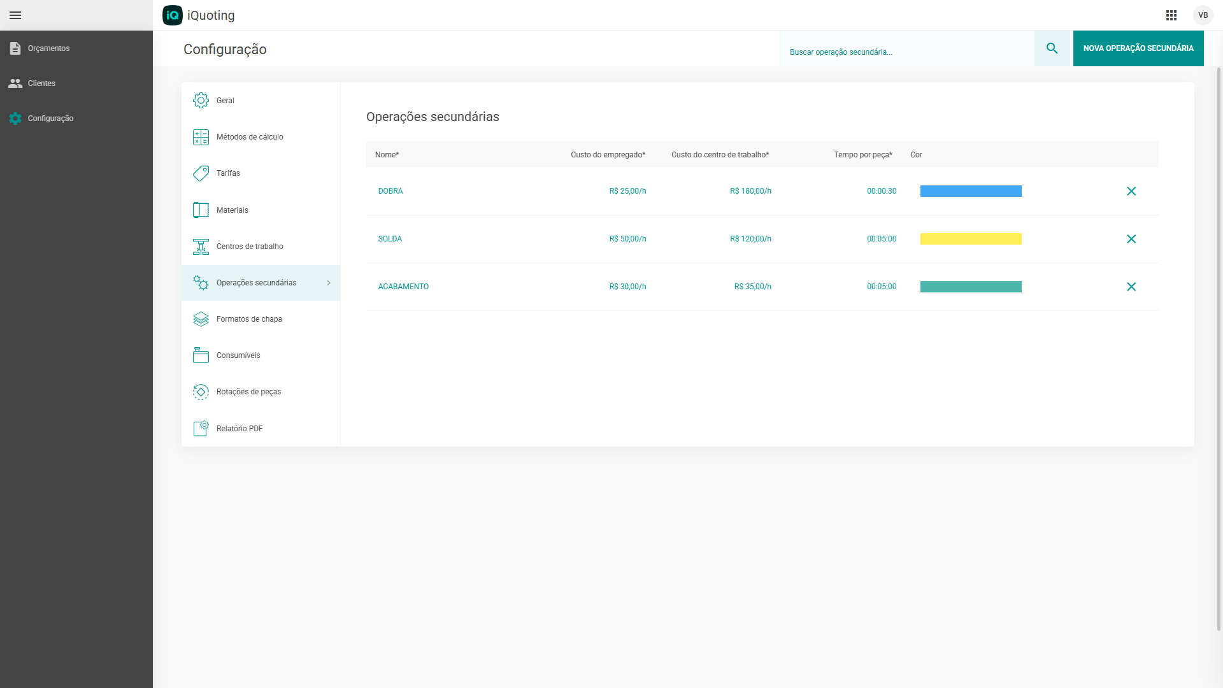
Task: Select the Geral settings section
Action: (261, 101)
